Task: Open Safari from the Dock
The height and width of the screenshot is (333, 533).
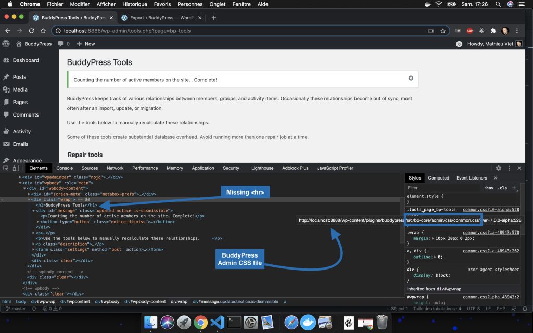Action: [x=291, y=322]
